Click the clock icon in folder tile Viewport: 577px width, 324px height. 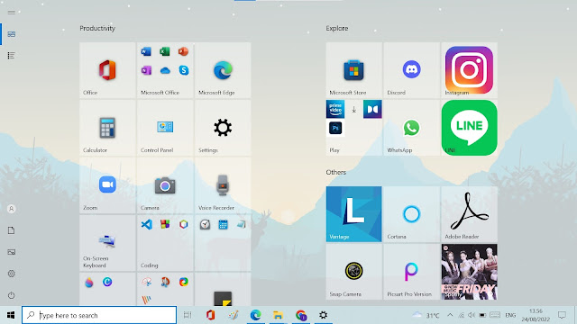click(205, 224)
